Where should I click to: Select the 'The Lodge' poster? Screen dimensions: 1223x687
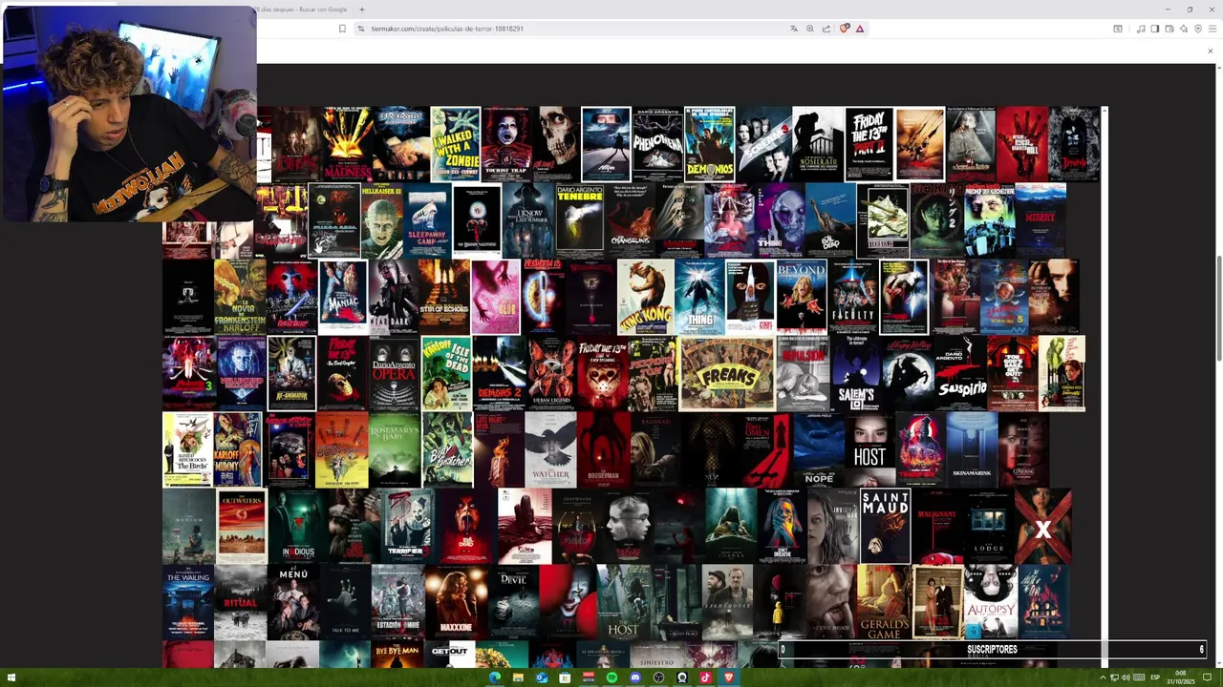tap(989, 526)
